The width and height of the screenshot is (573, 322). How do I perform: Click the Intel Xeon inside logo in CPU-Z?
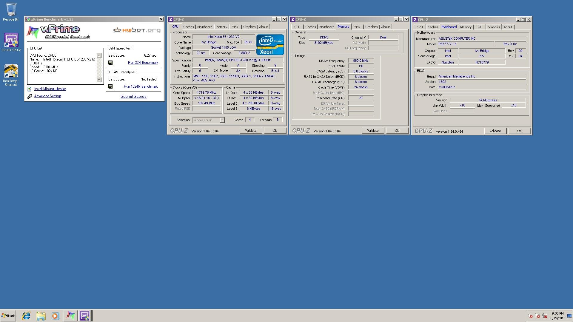pos(269,45)
